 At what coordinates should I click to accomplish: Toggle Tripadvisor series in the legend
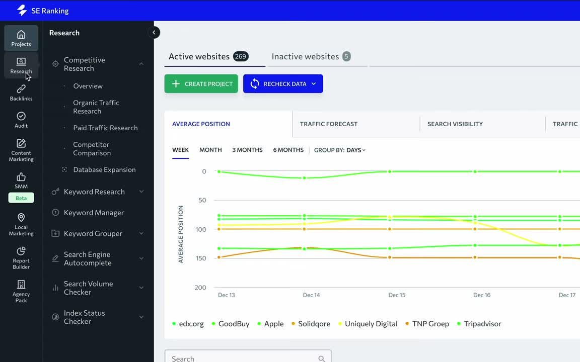tap(479, 324)
